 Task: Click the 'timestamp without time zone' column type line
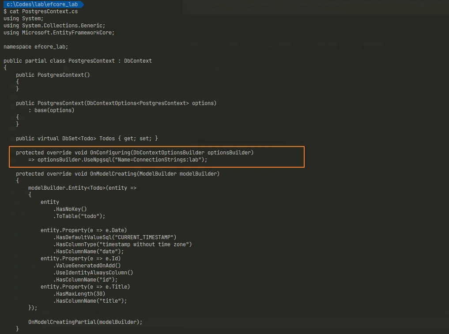pyautogui.click(x=122, y=244)
